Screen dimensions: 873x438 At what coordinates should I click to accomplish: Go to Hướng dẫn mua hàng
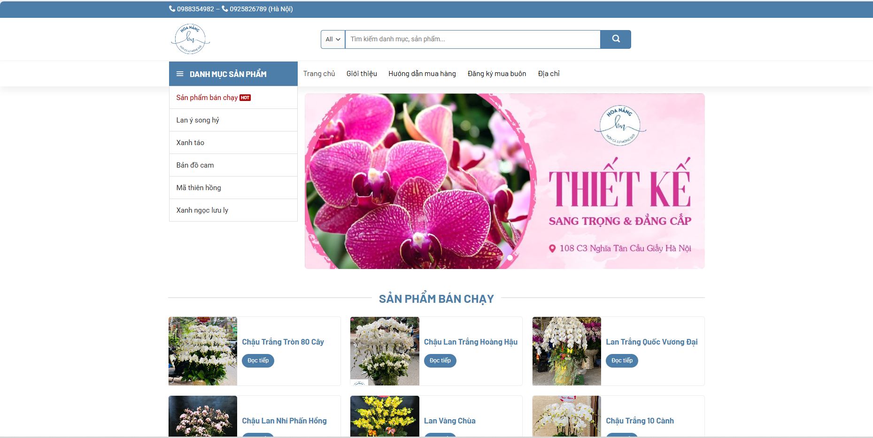click(422, 74)
